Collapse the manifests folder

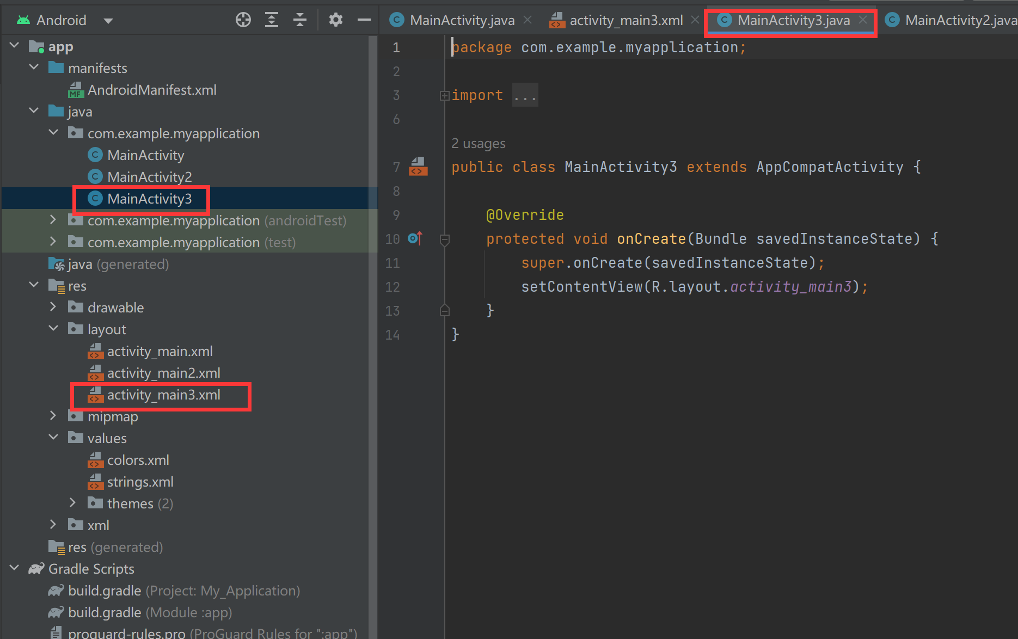tap(34, 67)
